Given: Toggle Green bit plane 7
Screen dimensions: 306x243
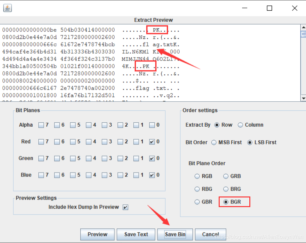Looking at the screenshot, I should coord(41,158).
